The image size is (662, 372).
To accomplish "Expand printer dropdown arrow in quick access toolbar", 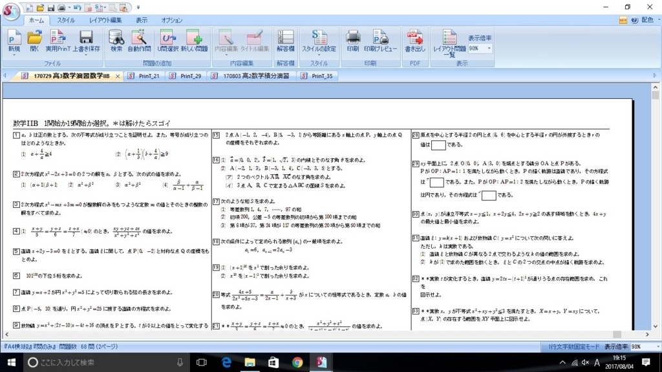I will click(69, 8).
